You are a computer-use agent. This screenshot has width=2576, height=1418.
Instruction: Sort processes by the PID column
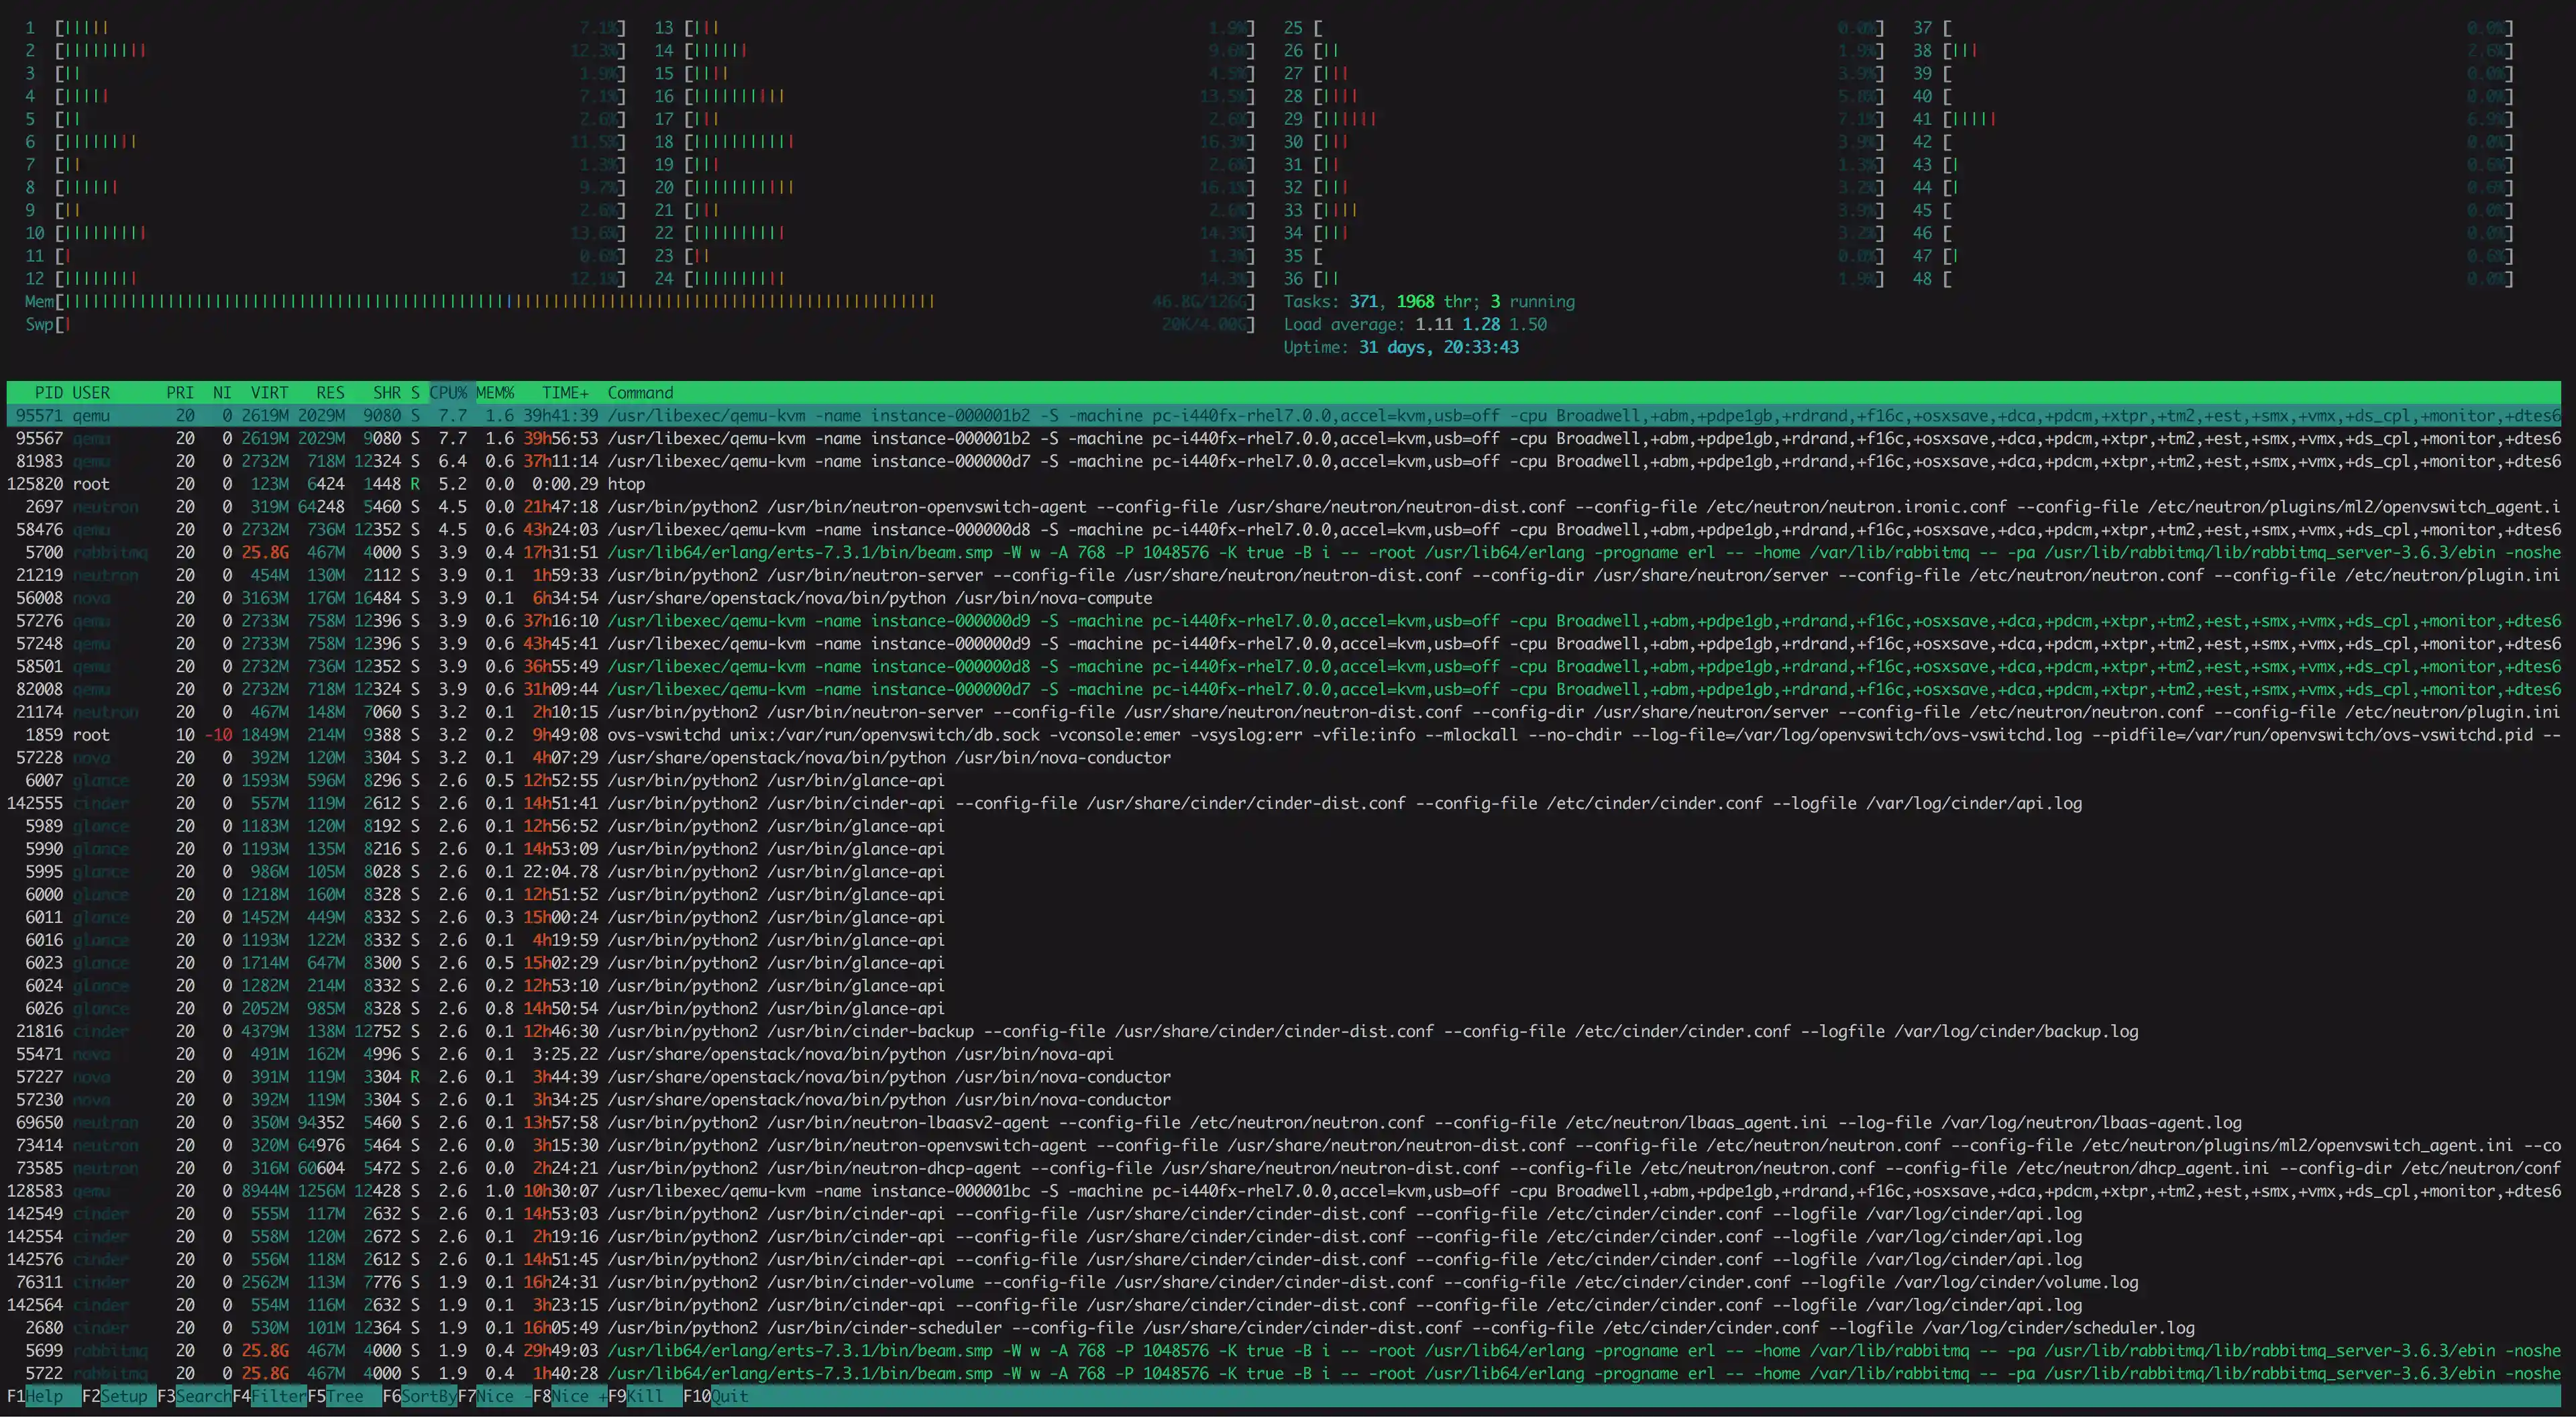click(48, 392)
